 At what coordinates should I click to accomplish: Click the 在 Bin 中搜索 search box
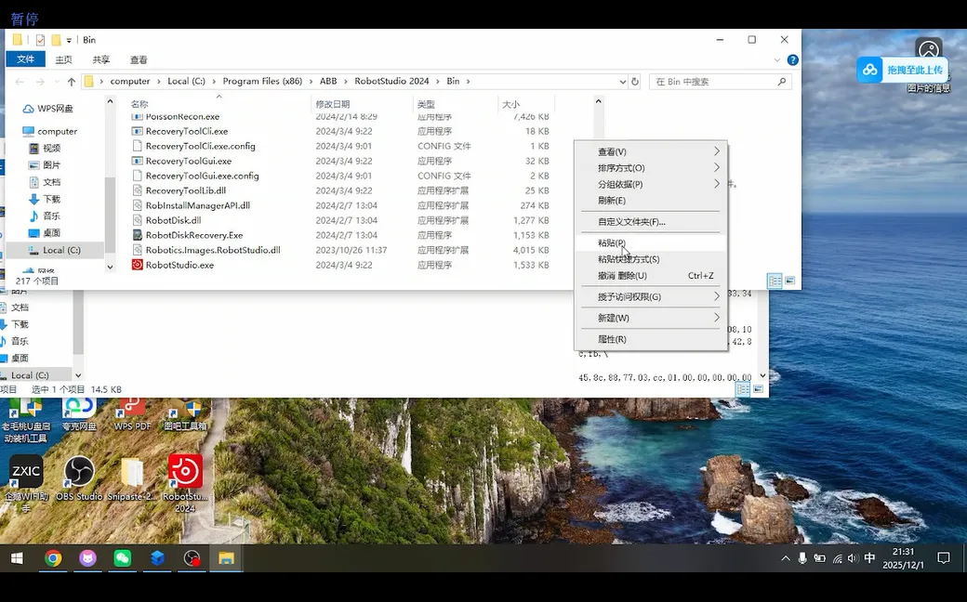[x=720, y=82]
